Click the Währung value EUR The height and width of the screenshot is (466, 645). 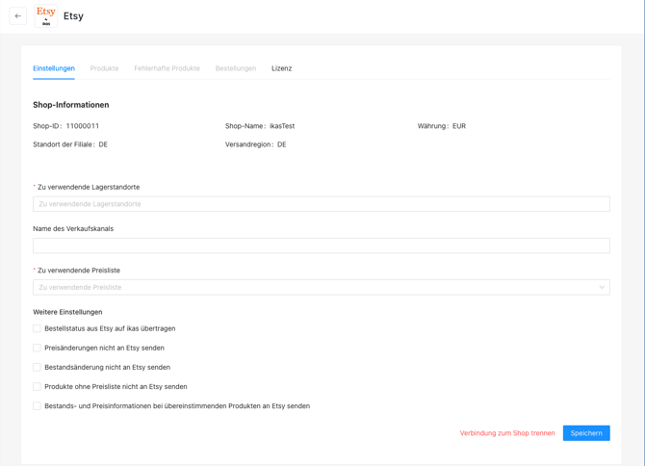pyautogui.click(x=459, y=126)
